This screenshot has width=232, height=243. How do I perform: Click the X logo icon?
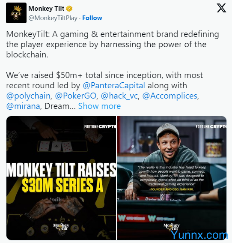pyautogui.click(x=221, y=8)
